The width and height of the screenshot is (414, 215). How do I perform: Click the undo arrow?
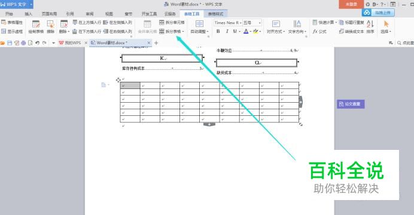point(37,42)
